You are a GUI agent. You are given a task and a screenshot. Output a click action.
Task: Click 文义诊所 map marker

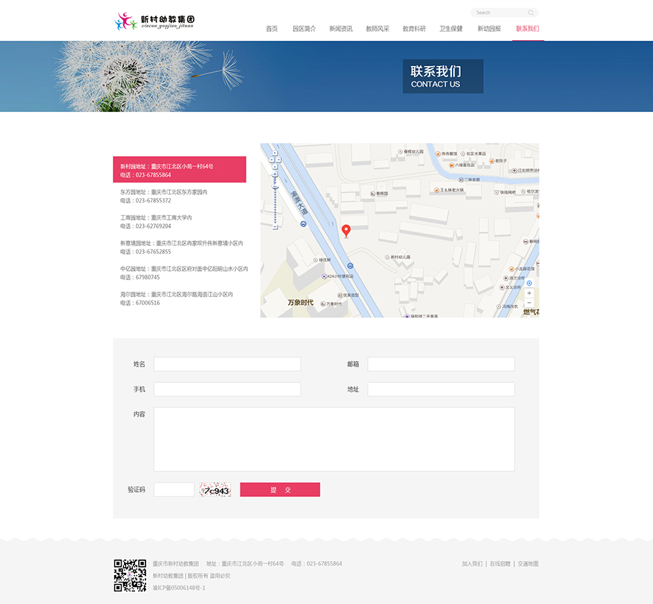(502, 287)
